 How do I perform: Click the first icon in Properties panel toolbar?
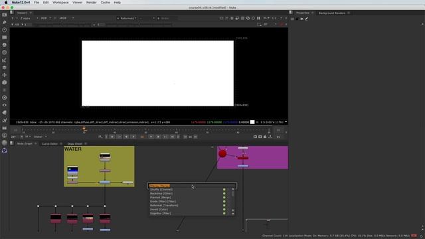tap(292, 19)
